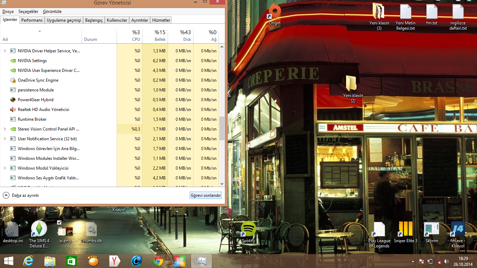
Task: Select the desktop.ini file icon
Action: (x=13, y=232)
